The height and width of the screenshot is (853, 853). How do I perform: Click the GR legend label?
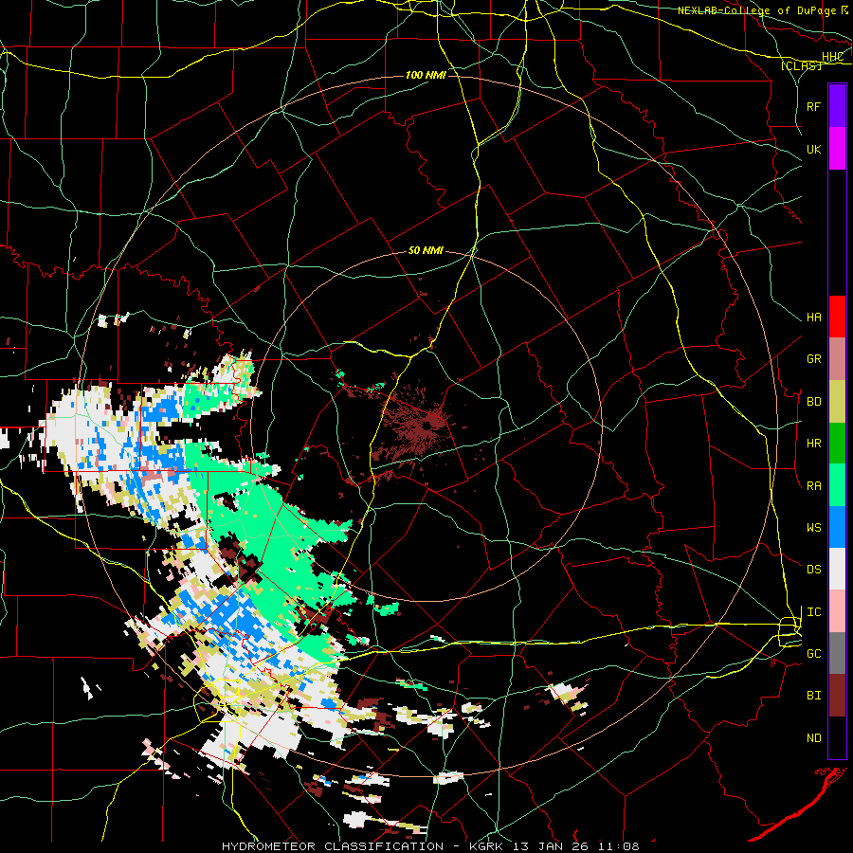(x=814, y=359)
